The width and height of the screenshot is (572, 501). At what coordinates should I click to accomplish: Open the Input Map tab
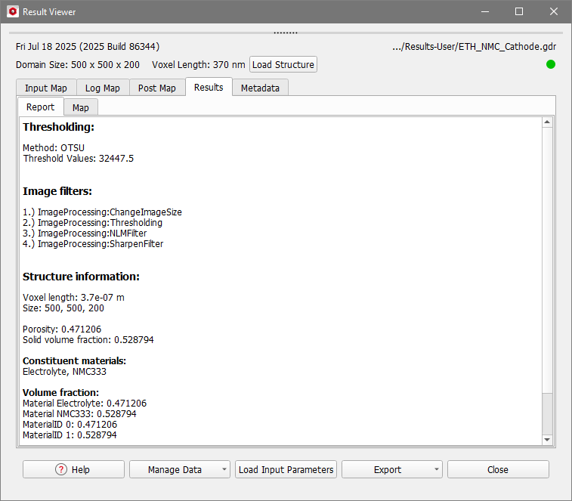45,88
